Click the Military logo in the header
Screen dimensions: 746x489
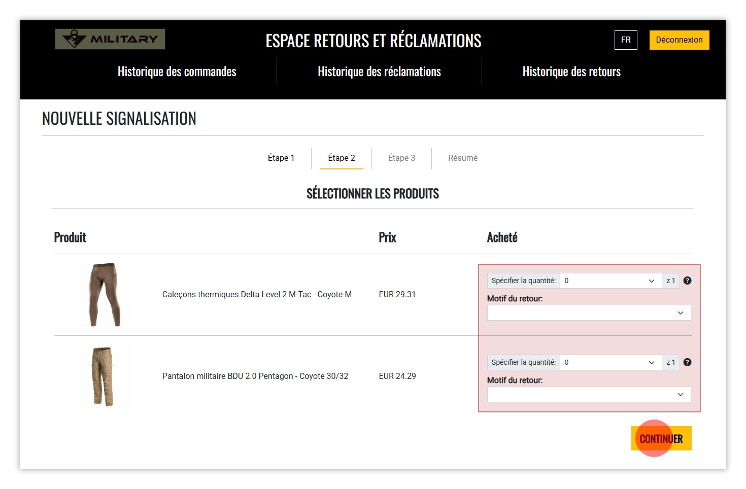(x=110, y=39)
